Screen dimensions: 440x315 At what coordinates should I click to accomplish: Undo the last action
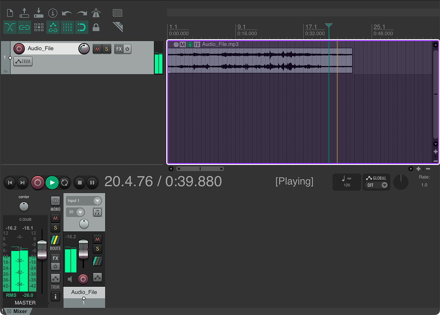coord(67,13)
